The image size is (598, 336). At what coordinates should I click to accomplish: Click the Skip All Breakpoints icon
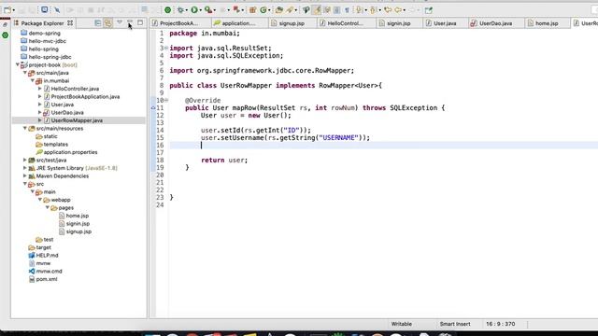point(57,10)
